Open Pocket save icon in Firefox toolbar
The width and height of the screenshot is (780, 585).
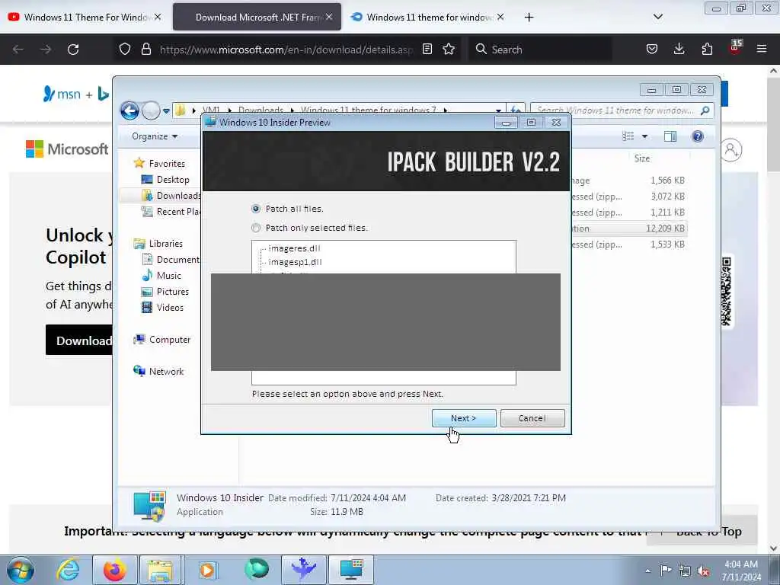point(652,50)
